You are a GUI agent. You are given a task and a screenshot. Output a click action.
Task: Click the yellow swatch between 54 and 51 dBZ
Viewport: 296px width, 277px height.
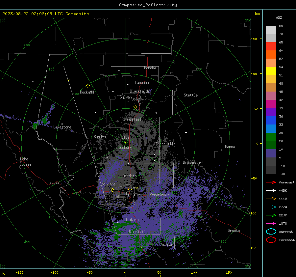point(271,71)
